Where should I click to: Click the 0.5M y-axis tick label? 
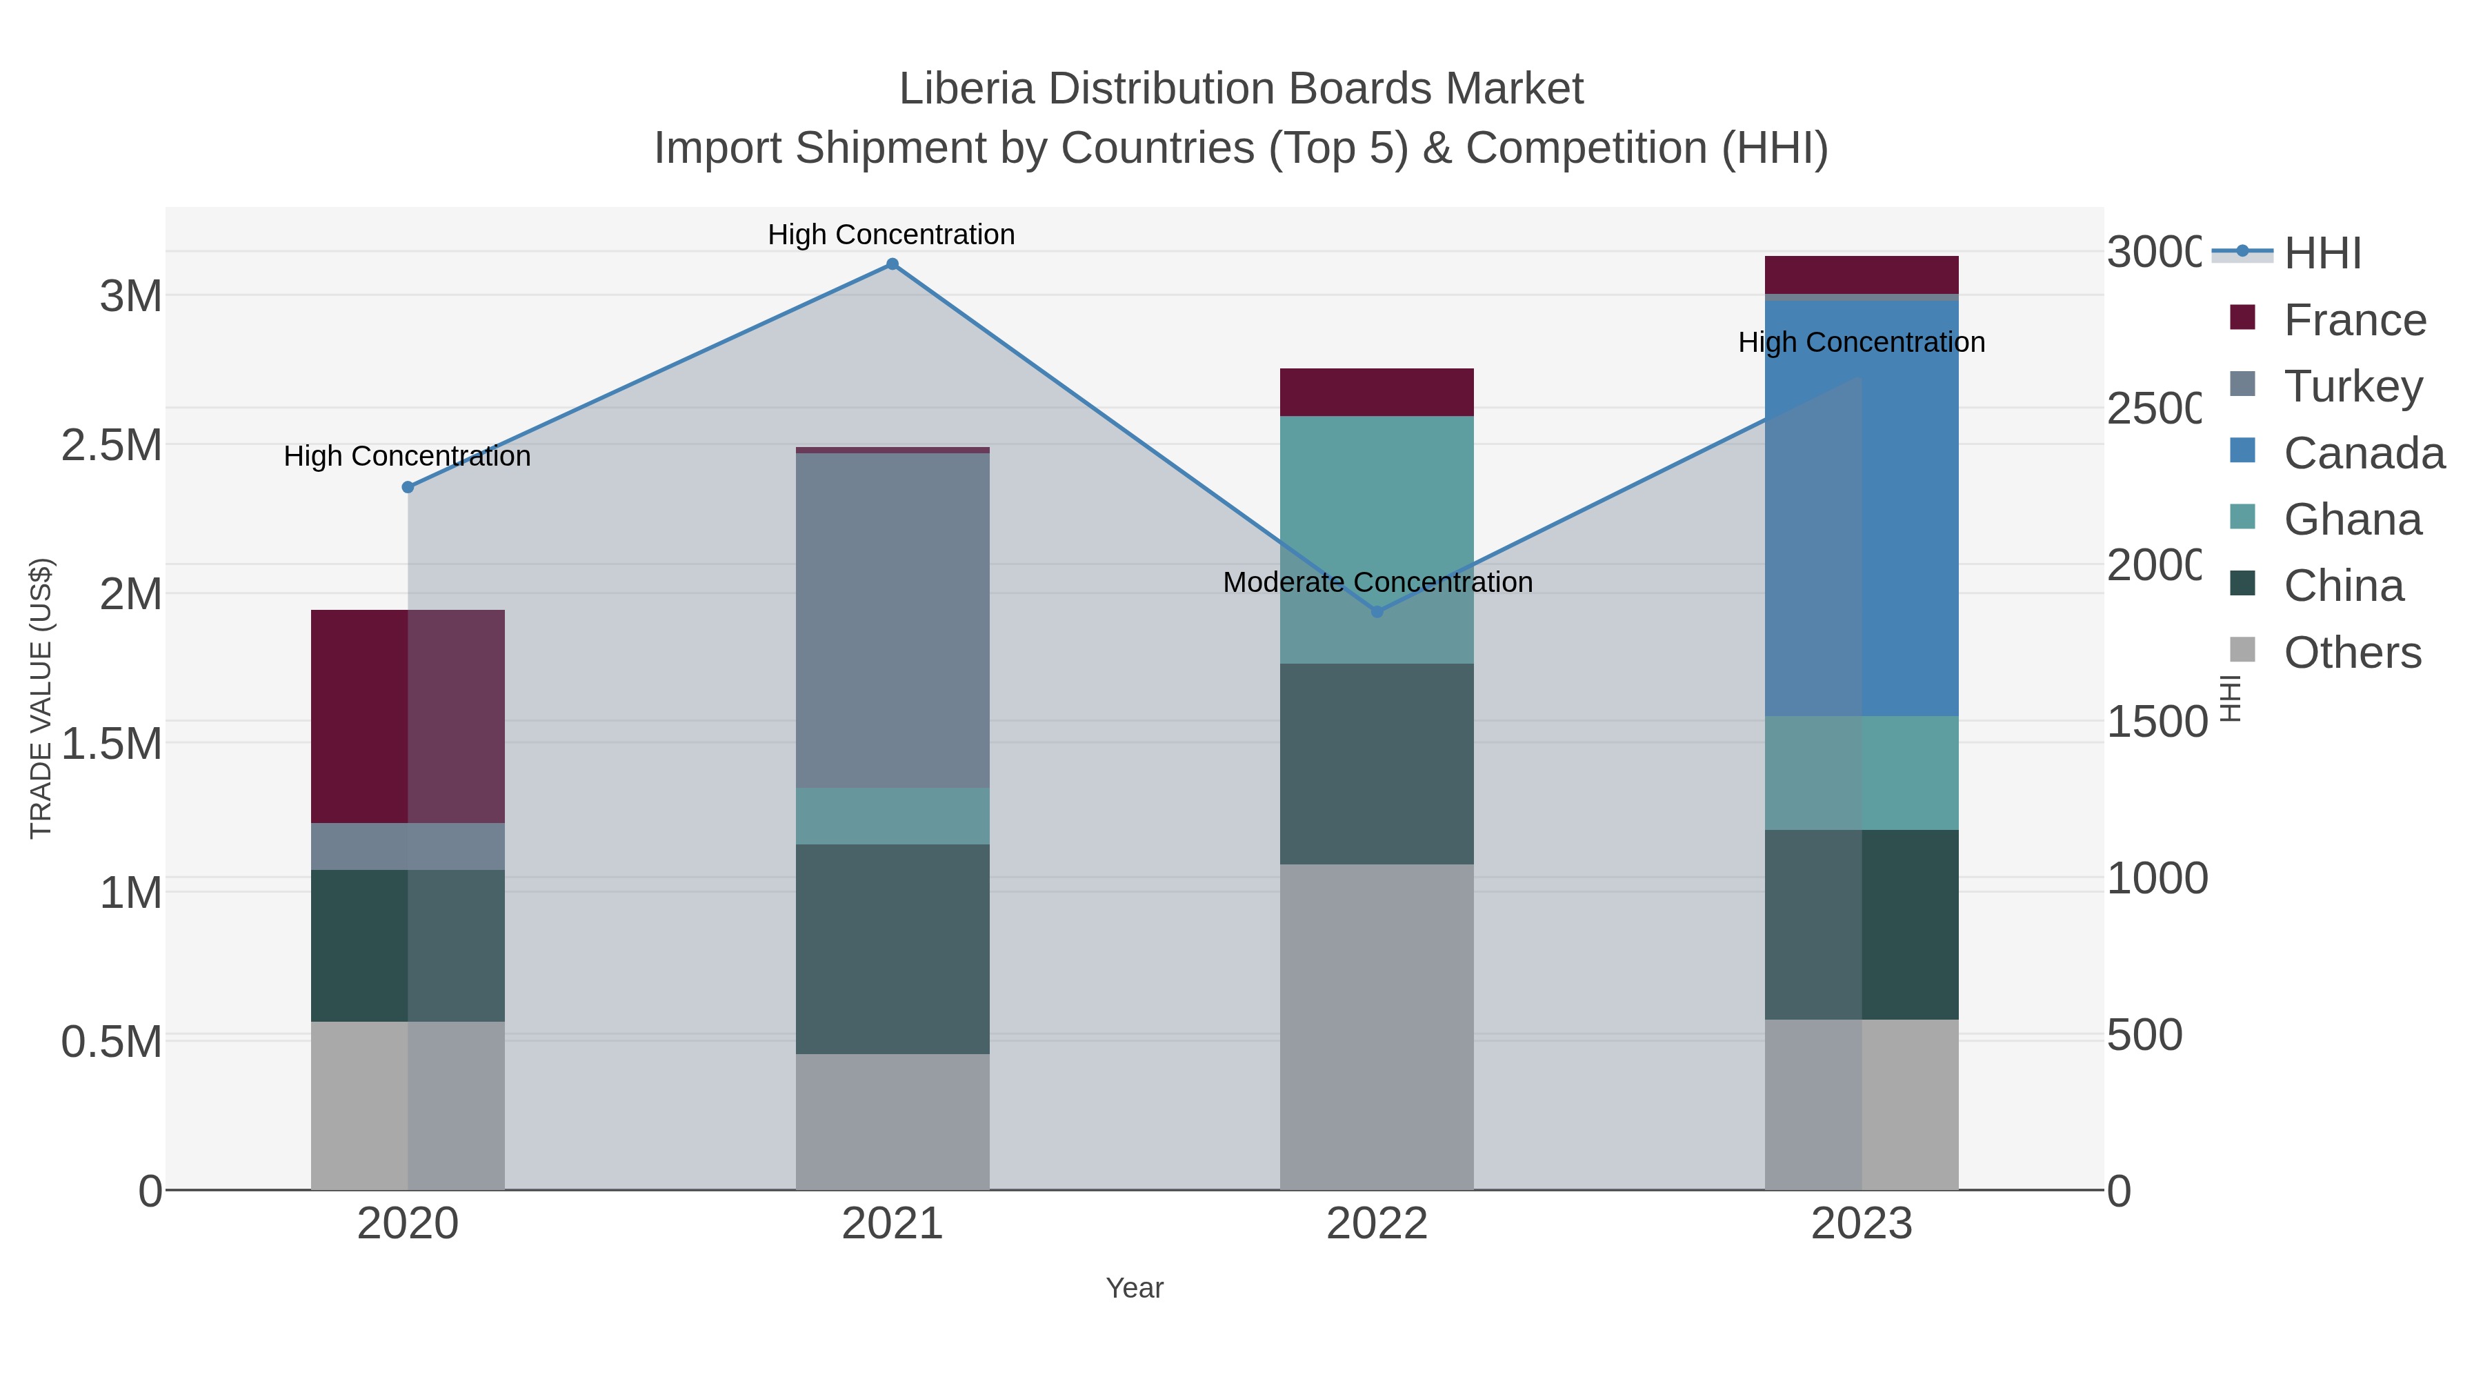112,1042
